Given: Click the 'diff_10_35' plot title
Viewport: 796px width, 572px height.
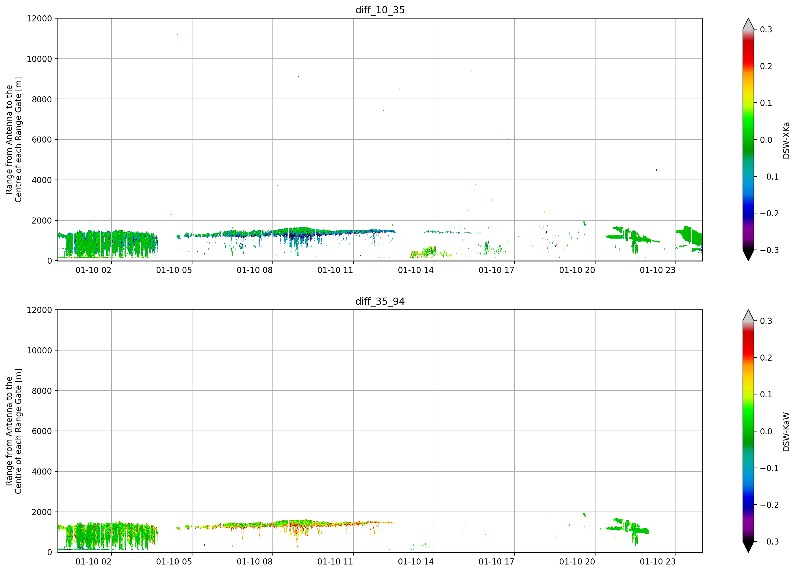Looking at the screenshot, I should tap(380, 10).
